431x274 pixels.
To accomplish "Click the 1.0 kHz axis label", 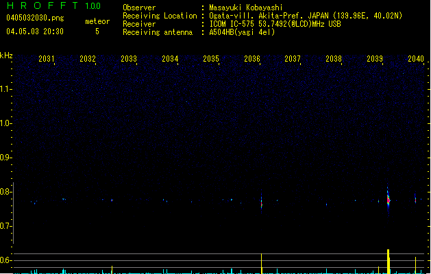I will pyautogui.click(x=5, y=123).
